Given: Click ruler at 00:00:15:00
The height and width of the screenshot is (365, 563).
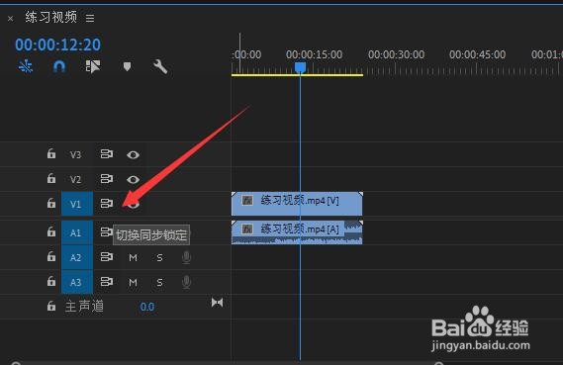Looking at the screenshot, I should [x=315, y=54].
